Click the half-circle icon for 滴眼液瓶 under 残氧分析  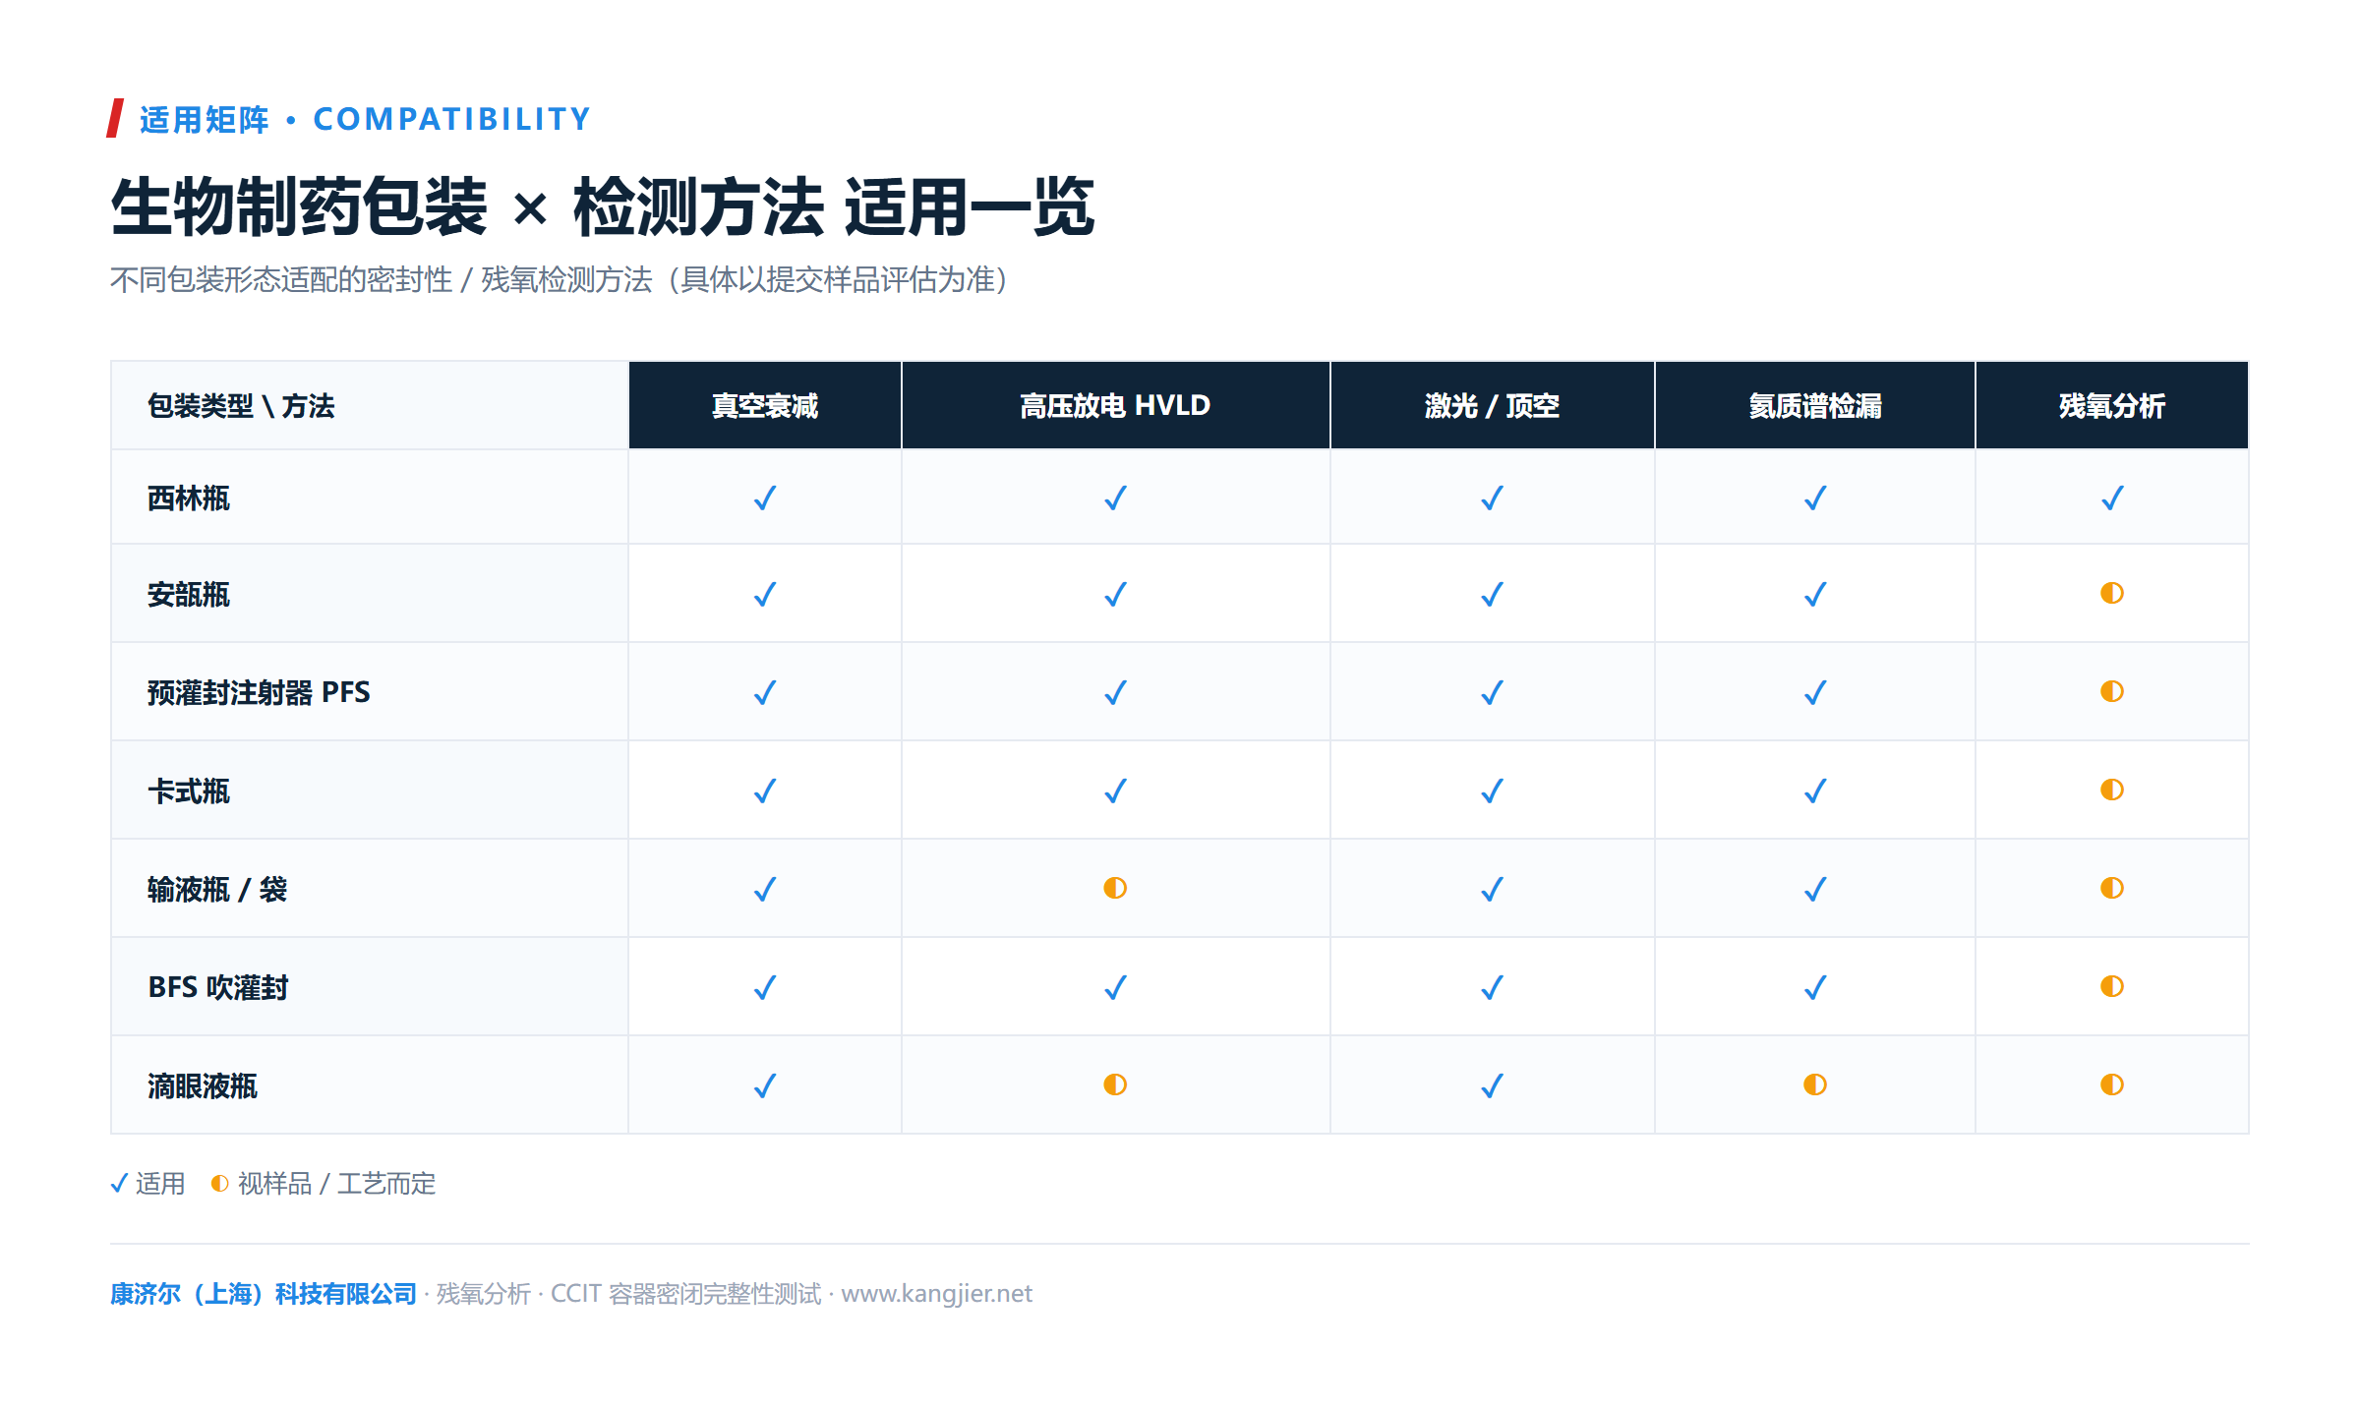click(x=2111, y=1084)
